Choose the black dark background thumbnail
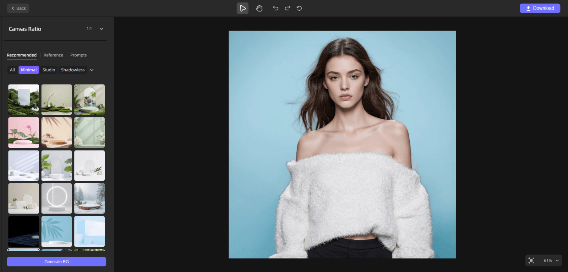 click(24, 231)
